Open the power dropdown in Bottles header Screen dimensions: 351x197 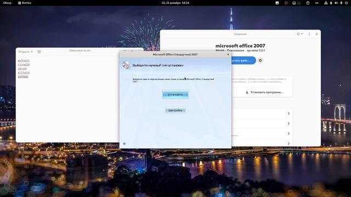300,34
